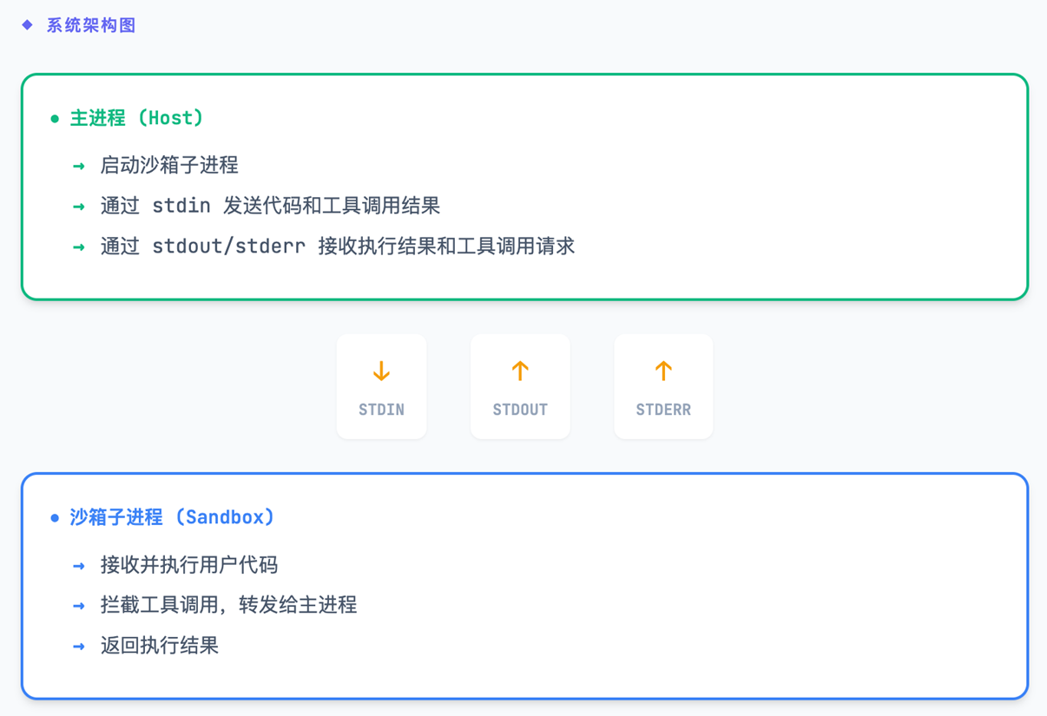Click the text 通过 stdin 发送代码和工具调用结果
1047x716 pixels.
[270, 206]
